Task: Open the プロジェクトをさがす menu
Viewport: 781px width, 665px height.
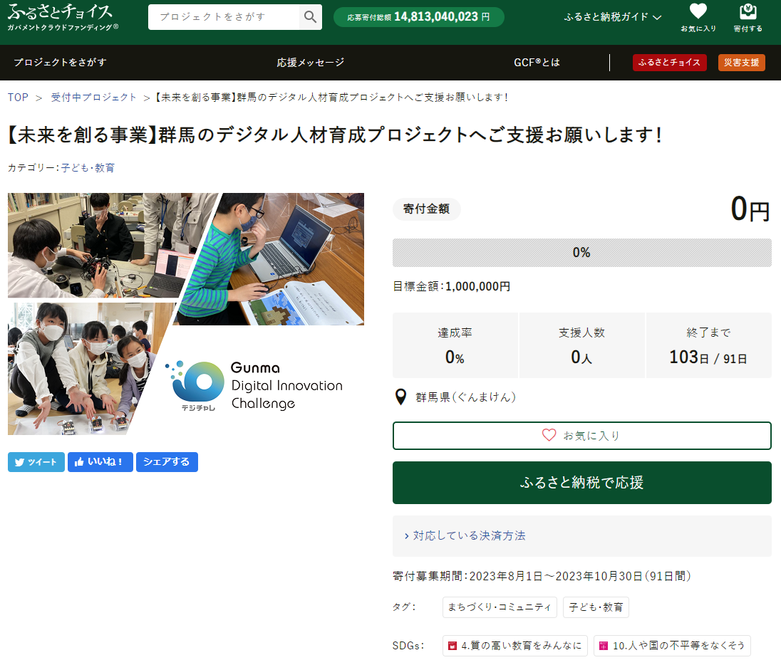Action: [60, 63]
